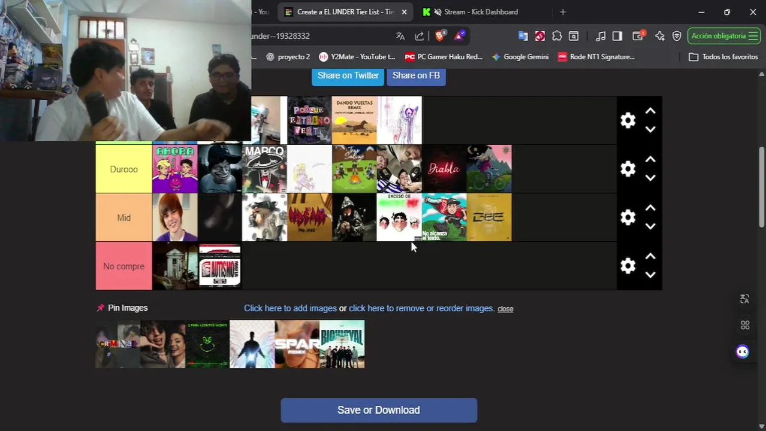Toggle the browser sidebar panel icon
766x431 pixels.
tap(617, 36)
